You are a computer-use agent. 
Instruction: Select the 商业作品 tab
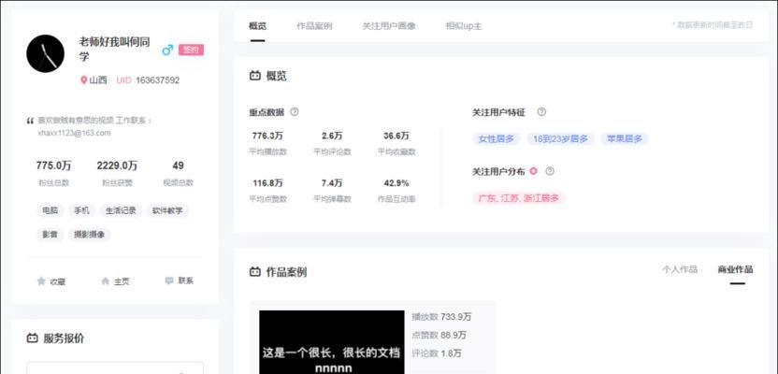[x=735, y=269]
